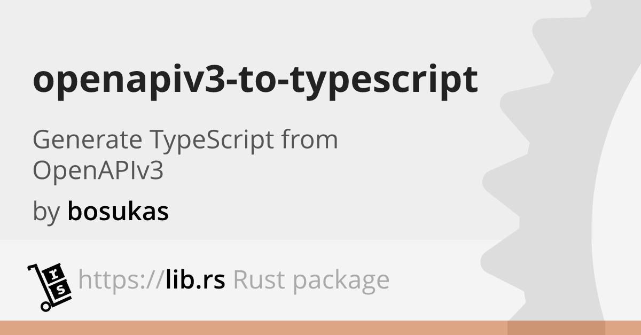
Task: Click the 'OpenAPIv3' description line
Action: (x=98, y=171)
